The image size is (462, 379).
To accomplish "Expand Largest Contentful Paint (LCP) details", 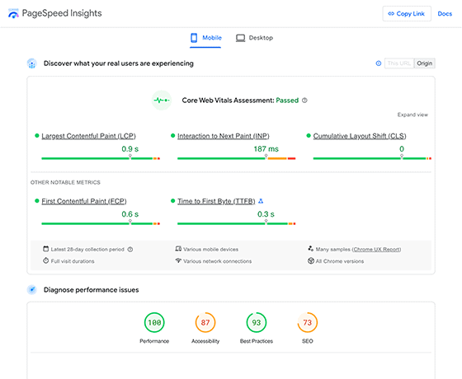I will pos(88,136).
